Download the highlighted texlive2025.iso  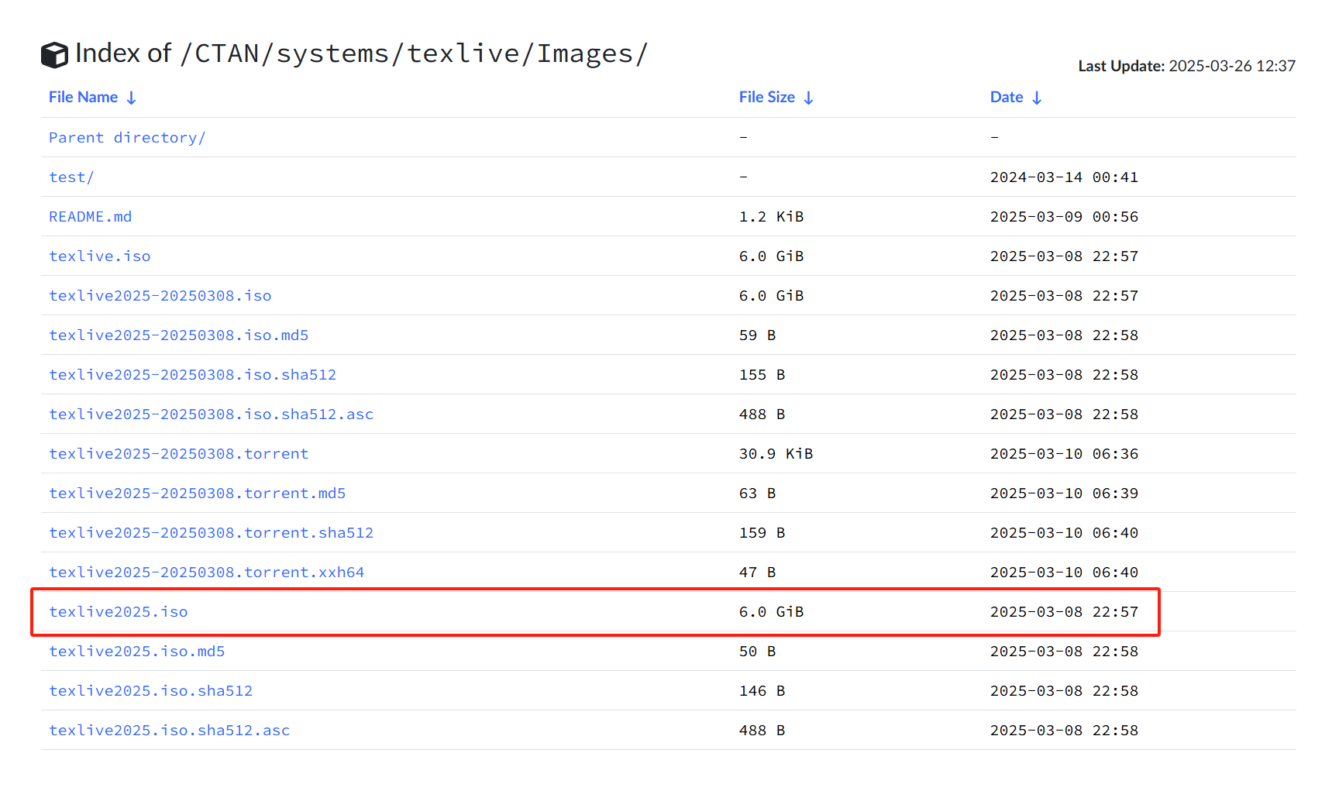pyautogui.click(x=118, y=612)
